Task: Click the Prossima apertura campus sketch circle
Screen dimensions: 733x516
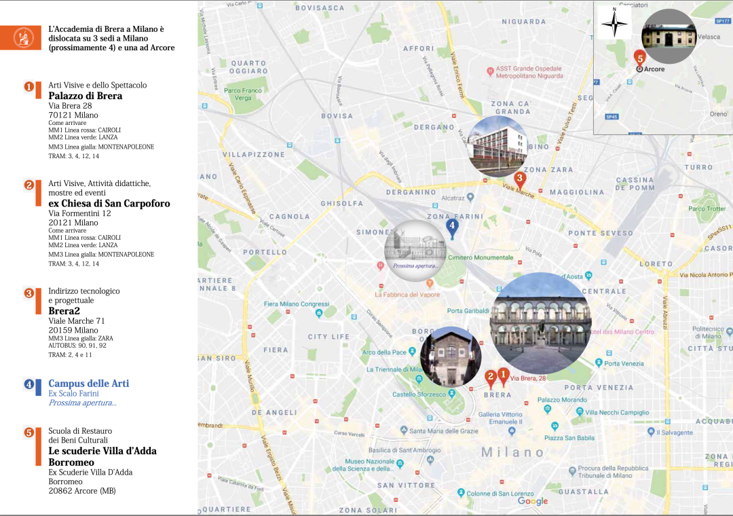Action: [415, 251]
